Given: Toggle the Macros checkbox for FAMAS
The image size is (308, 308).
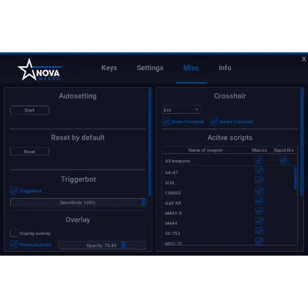Looking at the screenshot, I should pos(259,191).
